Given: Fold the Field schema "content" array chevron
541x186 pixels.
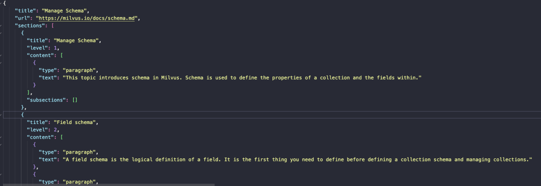Looking at the screenshot, I should pos(1,137).
